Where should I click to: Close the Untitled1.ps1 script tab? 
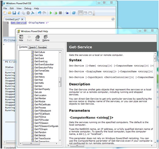click(22, 19)
